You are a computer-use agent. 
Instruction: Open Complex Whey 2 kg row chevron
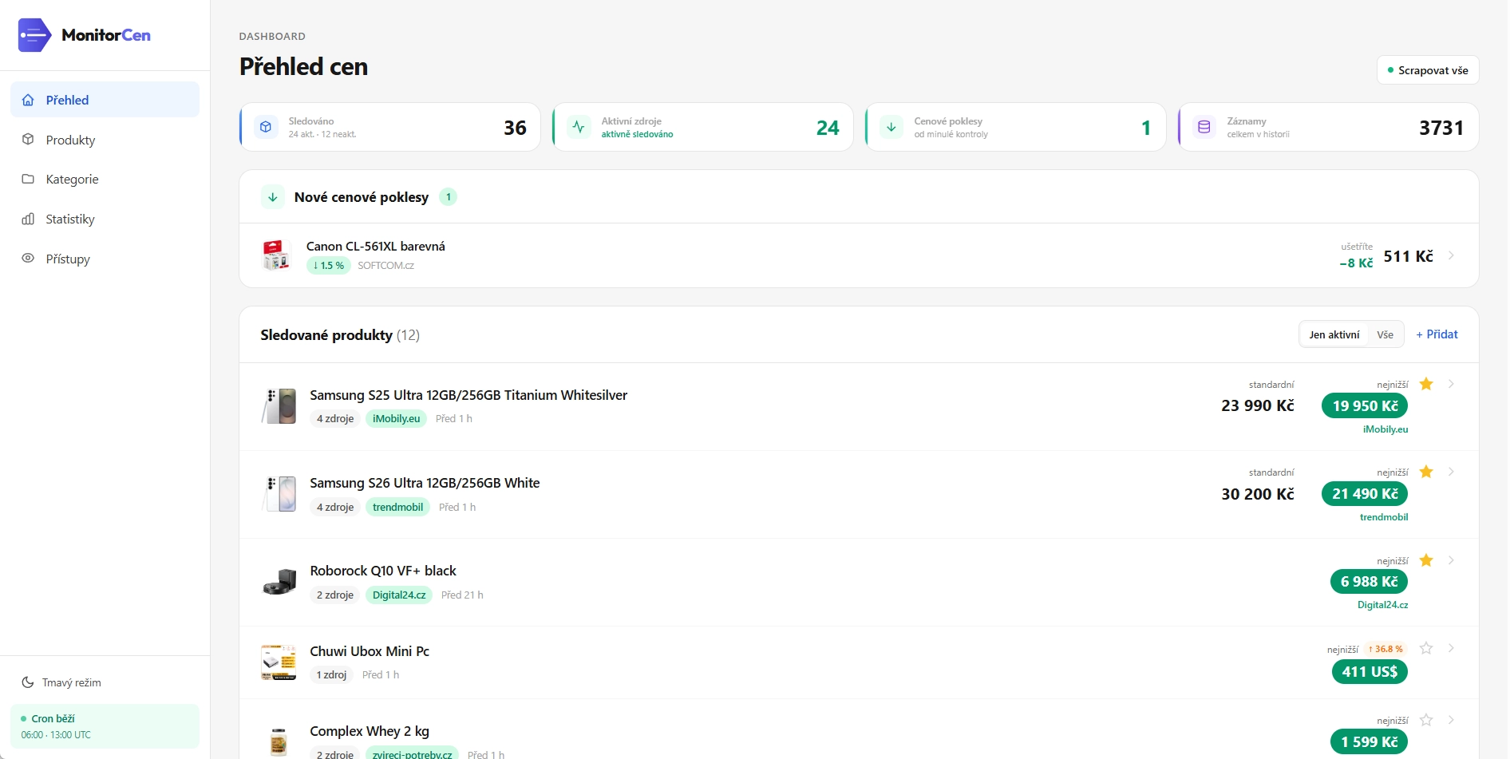coord(1451,720)
